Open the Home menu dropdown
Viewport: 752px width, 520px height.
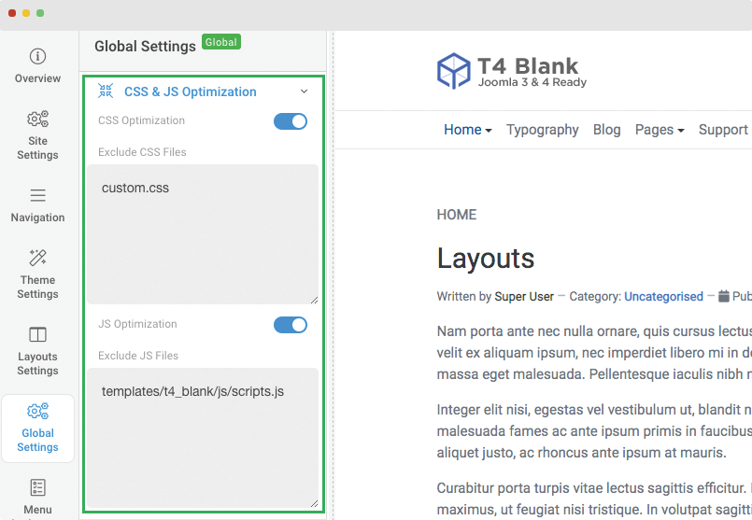click(x=468, y=130)
